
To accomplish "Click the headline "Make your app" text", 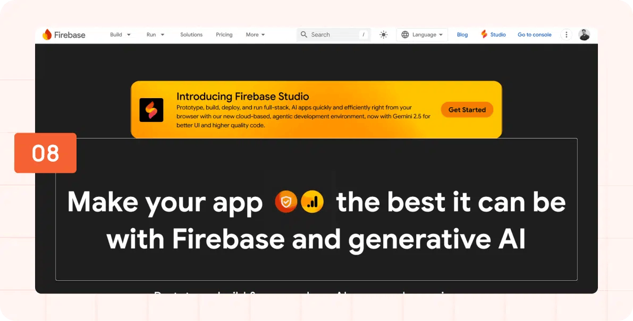I will (x=165, y=202).
